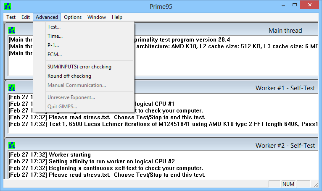This screenshot has height=191, width=322.
Task: Open the Options menu
Action: point(73,17)
